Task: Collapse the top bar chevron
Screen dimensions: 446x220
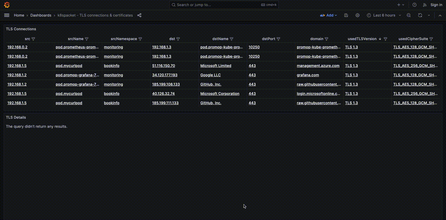Action: pyautogui.click(x=440, y=16)
